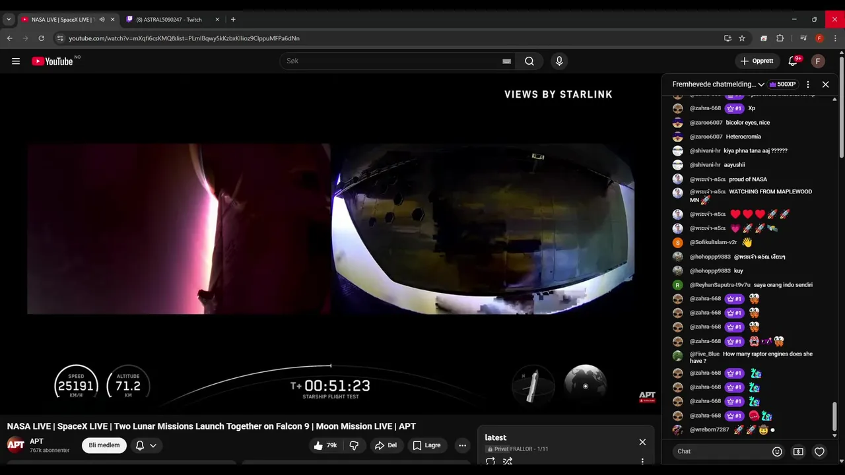Go back in browser history

pos(10,38)
